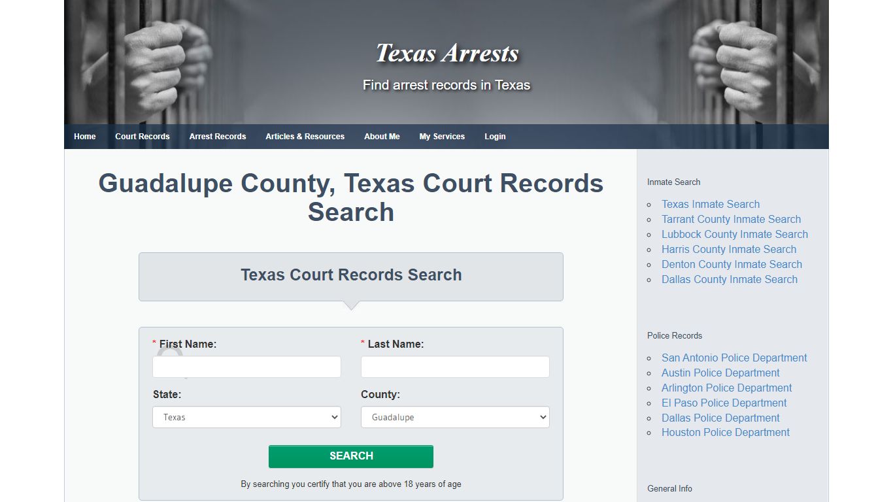Open Harris County Inmate Search link

point(729,249)
